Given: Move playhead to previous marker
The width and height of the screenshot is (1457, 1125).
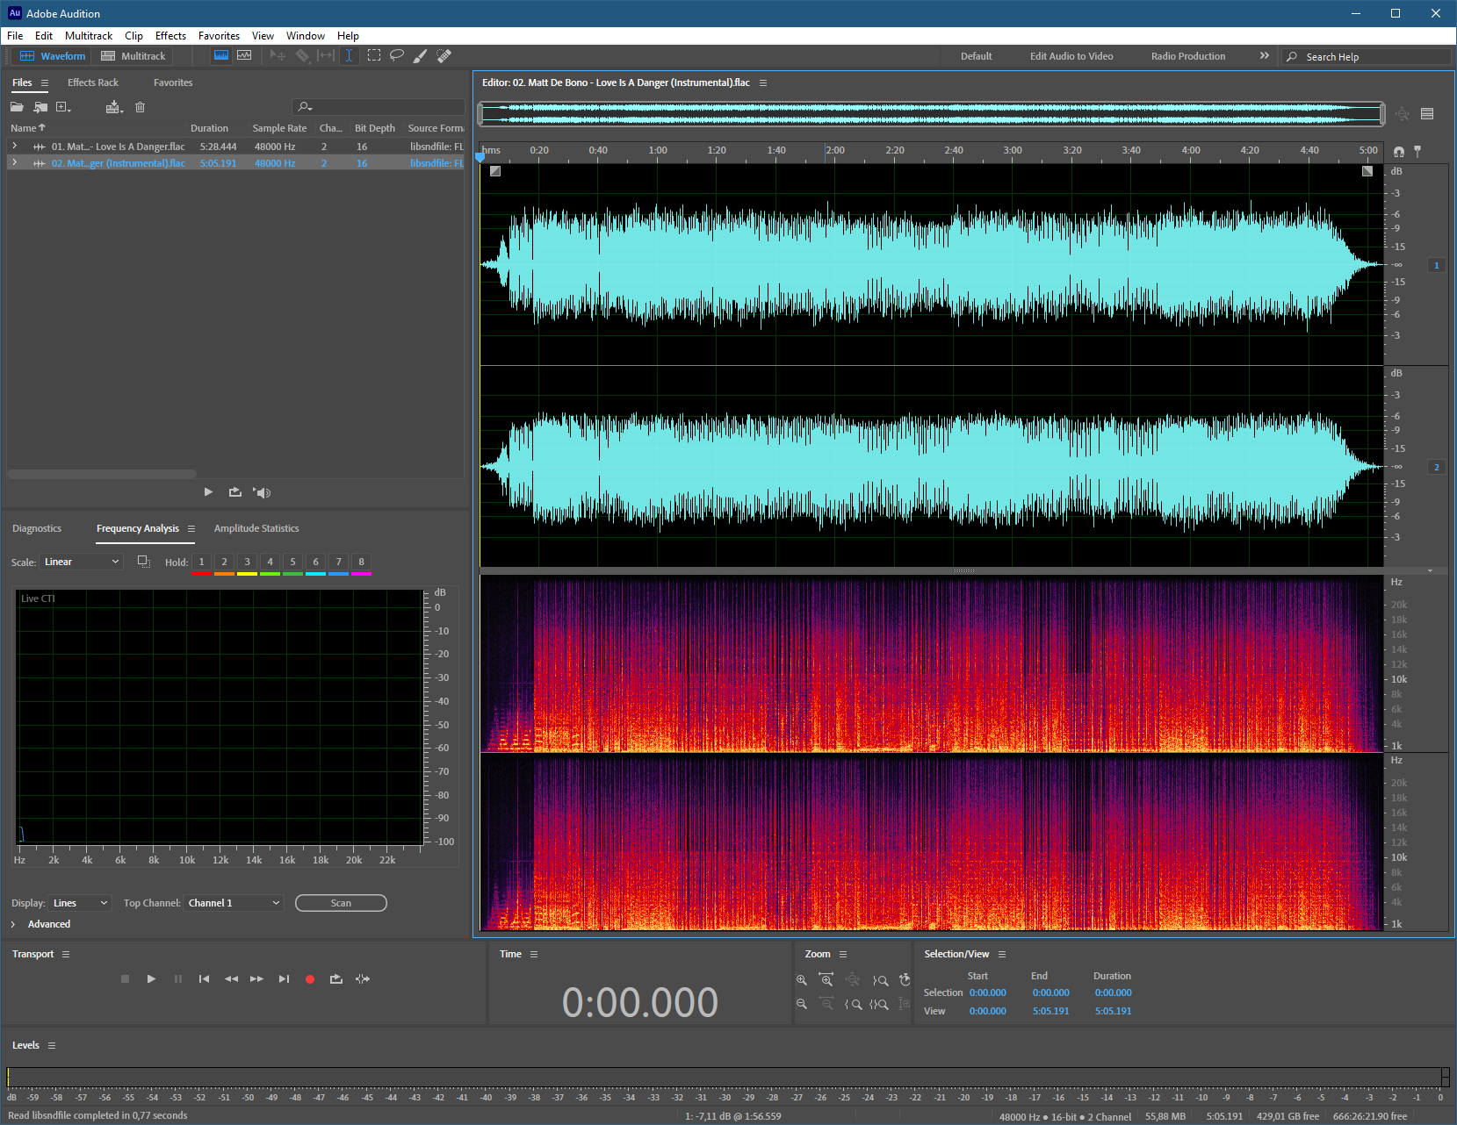Looking at the screenshot, I should (x=204, y=978).
